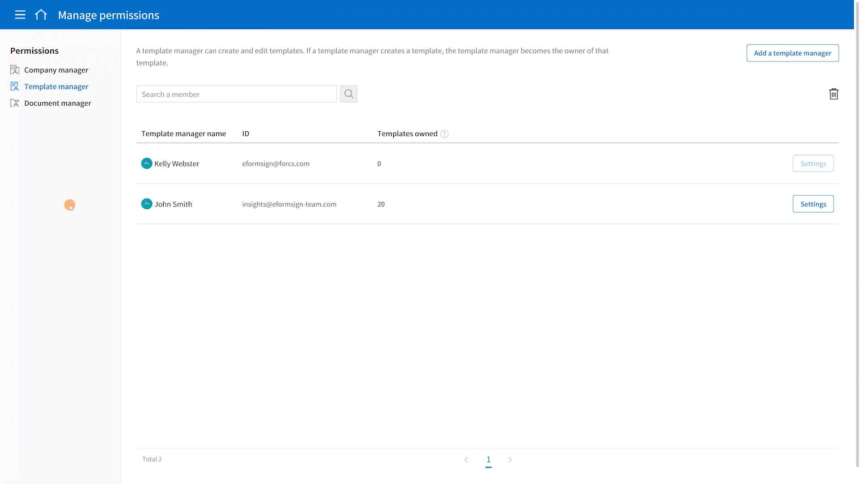Go to home via house icon

[41, 15]
